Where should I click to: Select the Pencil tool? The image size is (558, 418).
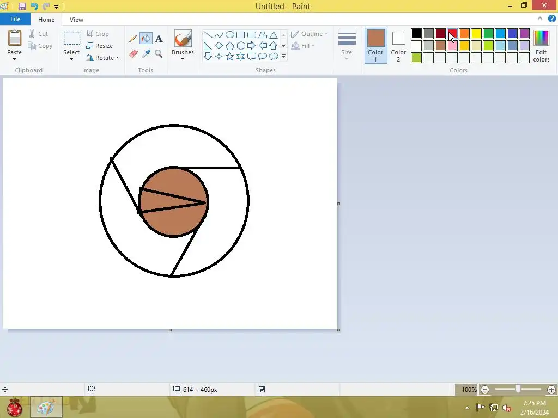click(x=133, y=39)
